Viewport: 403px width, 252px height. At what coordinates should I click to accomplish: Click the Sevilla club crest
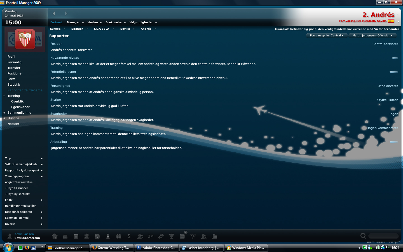(25, 39)
